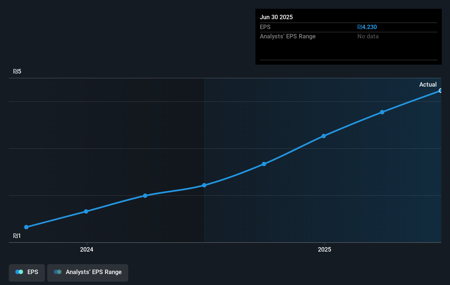Select the first EPS data point
The image size is (450, 285).
pos(26,227)
